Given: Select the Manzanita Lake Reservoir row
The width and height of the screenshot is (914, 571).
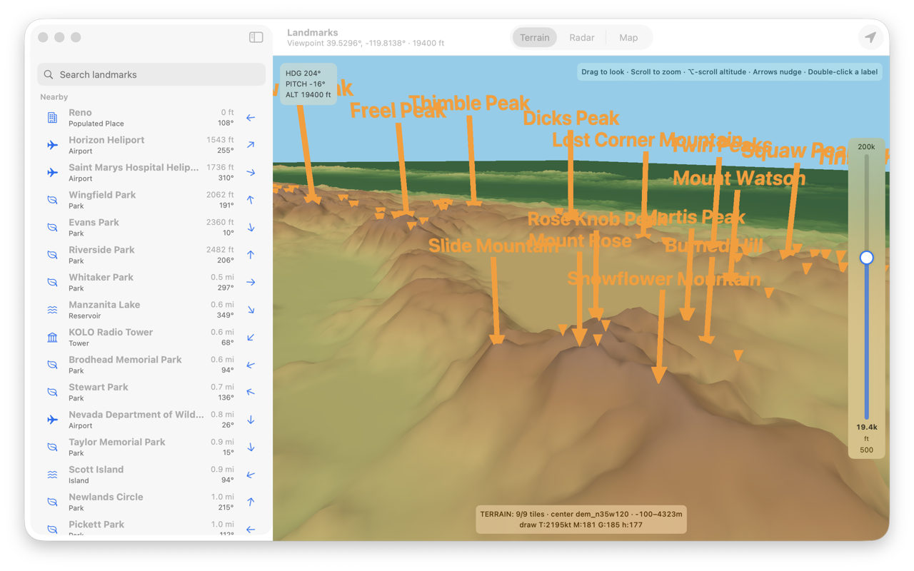Looking at the screenshot, I should click(x=151, y=310).
